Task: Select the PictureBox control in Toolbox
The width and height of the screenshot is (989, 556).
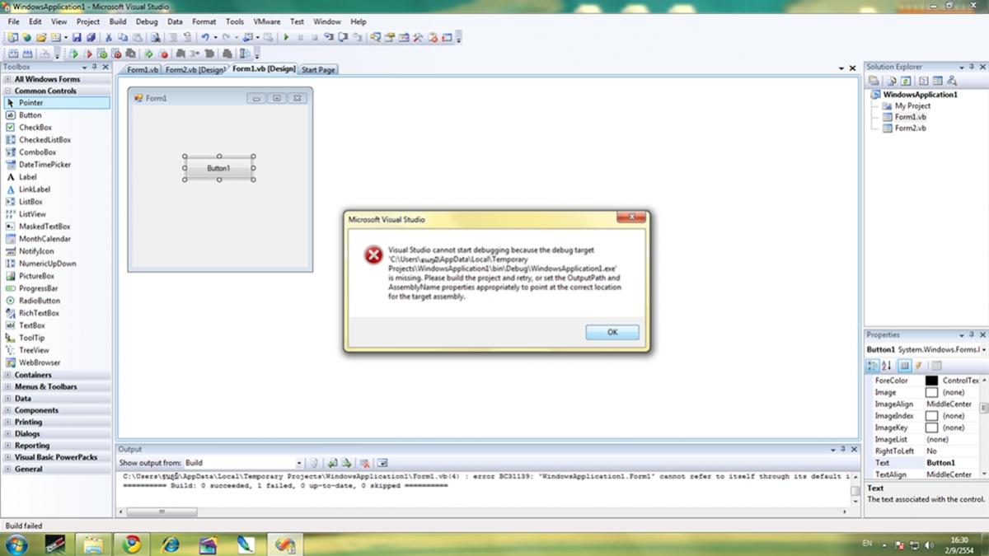Action: click(55, 276)
